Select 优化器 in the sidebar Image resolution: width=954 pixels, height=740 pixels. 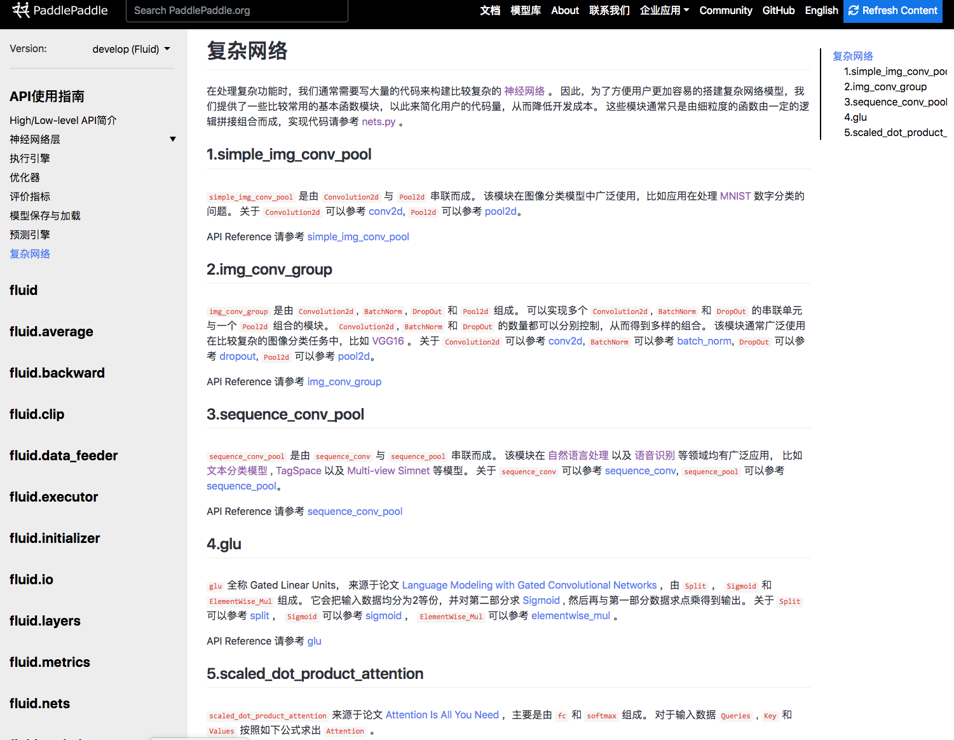[x=25, y=177]
